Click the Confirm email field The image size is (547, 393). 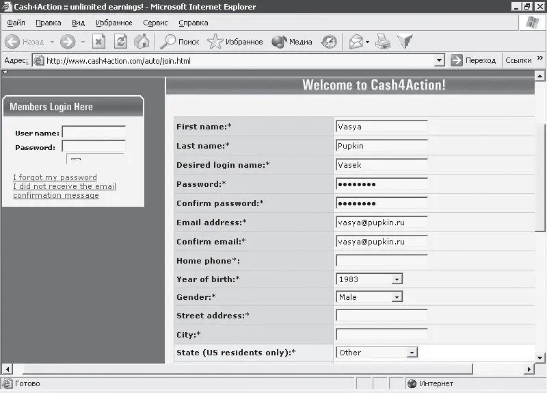[x=382, y=242]
